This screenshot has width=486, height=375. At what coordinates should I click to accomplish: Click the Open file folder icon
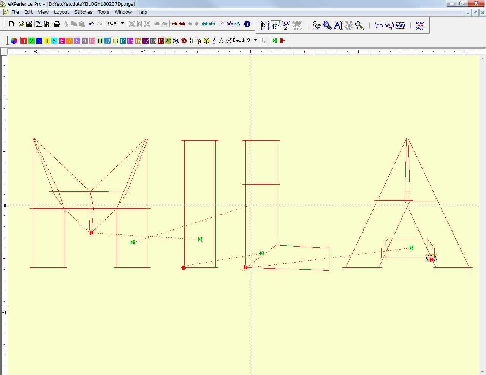pyautogui.click(x=21, y=24)
